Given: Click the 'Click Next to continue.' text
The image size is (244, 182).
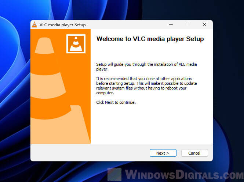Looking at the screenshot, I should tap(116, 102).
